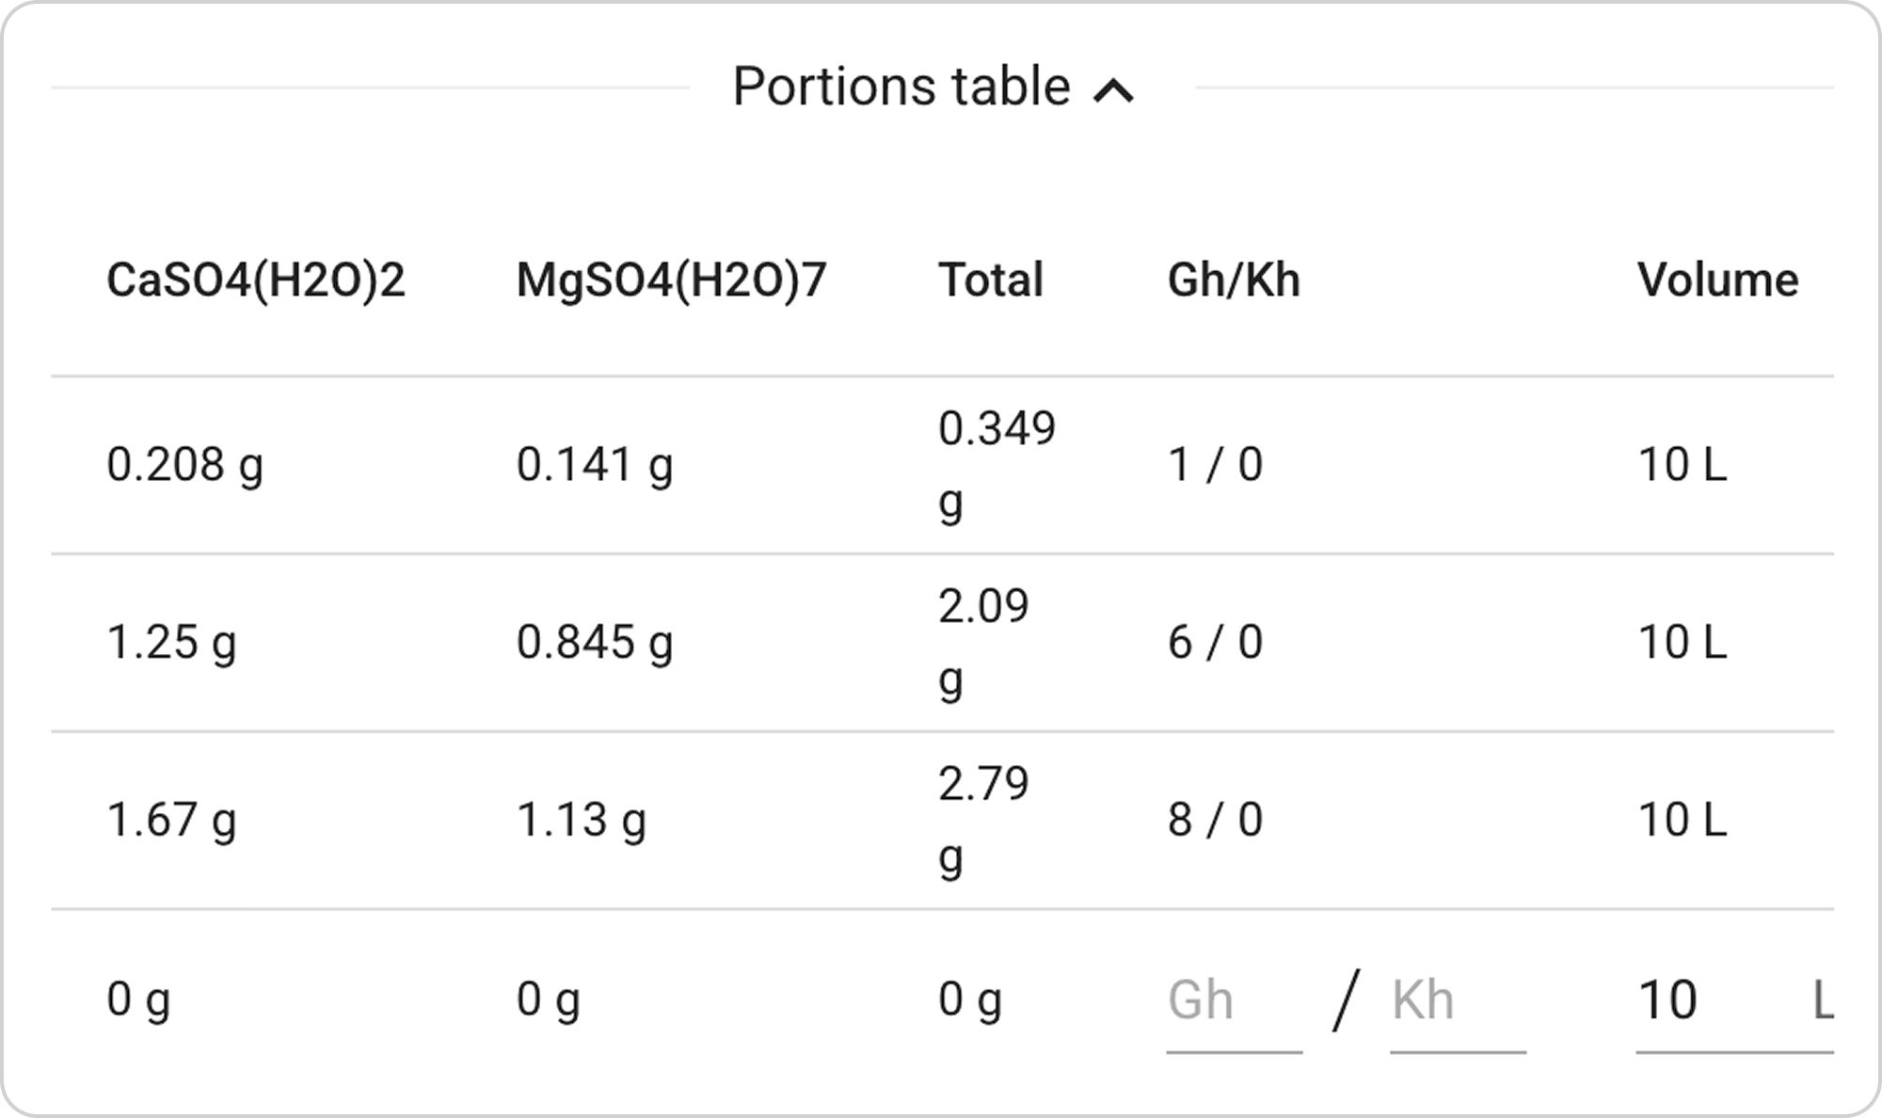Click the Kh input field
1882x1118 pixels.
[x=1457, y=999]
